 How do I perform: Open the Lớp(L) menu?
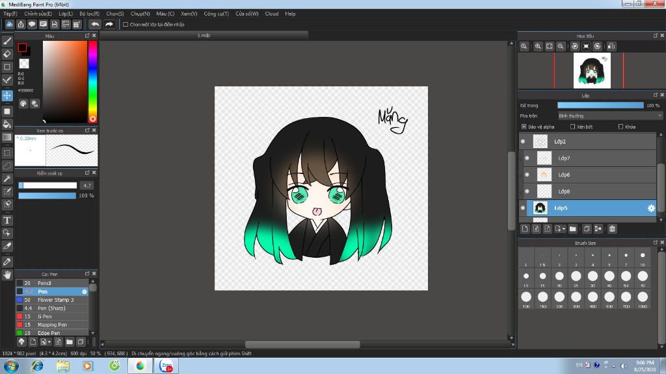pos(66,14)
